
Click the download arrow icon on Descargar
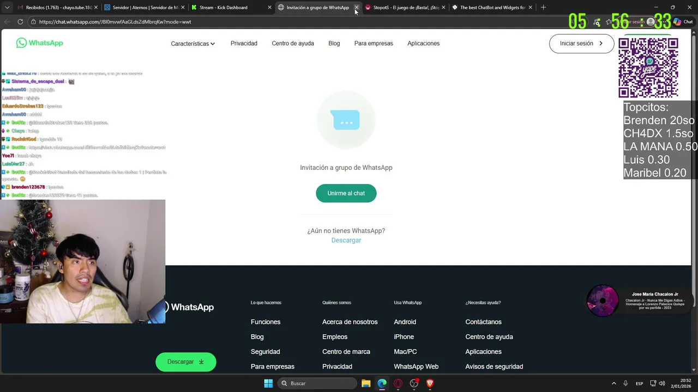201,362
